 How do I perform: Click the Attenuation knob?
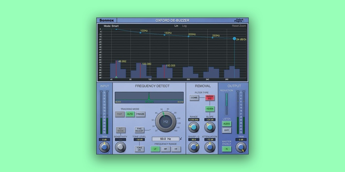coord(209,147)
